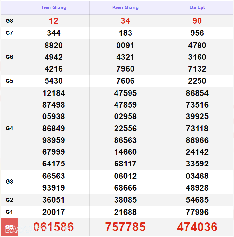Select the G6 prize row label
The height and width of the screenshot is (237, 234).
(9, 57)
